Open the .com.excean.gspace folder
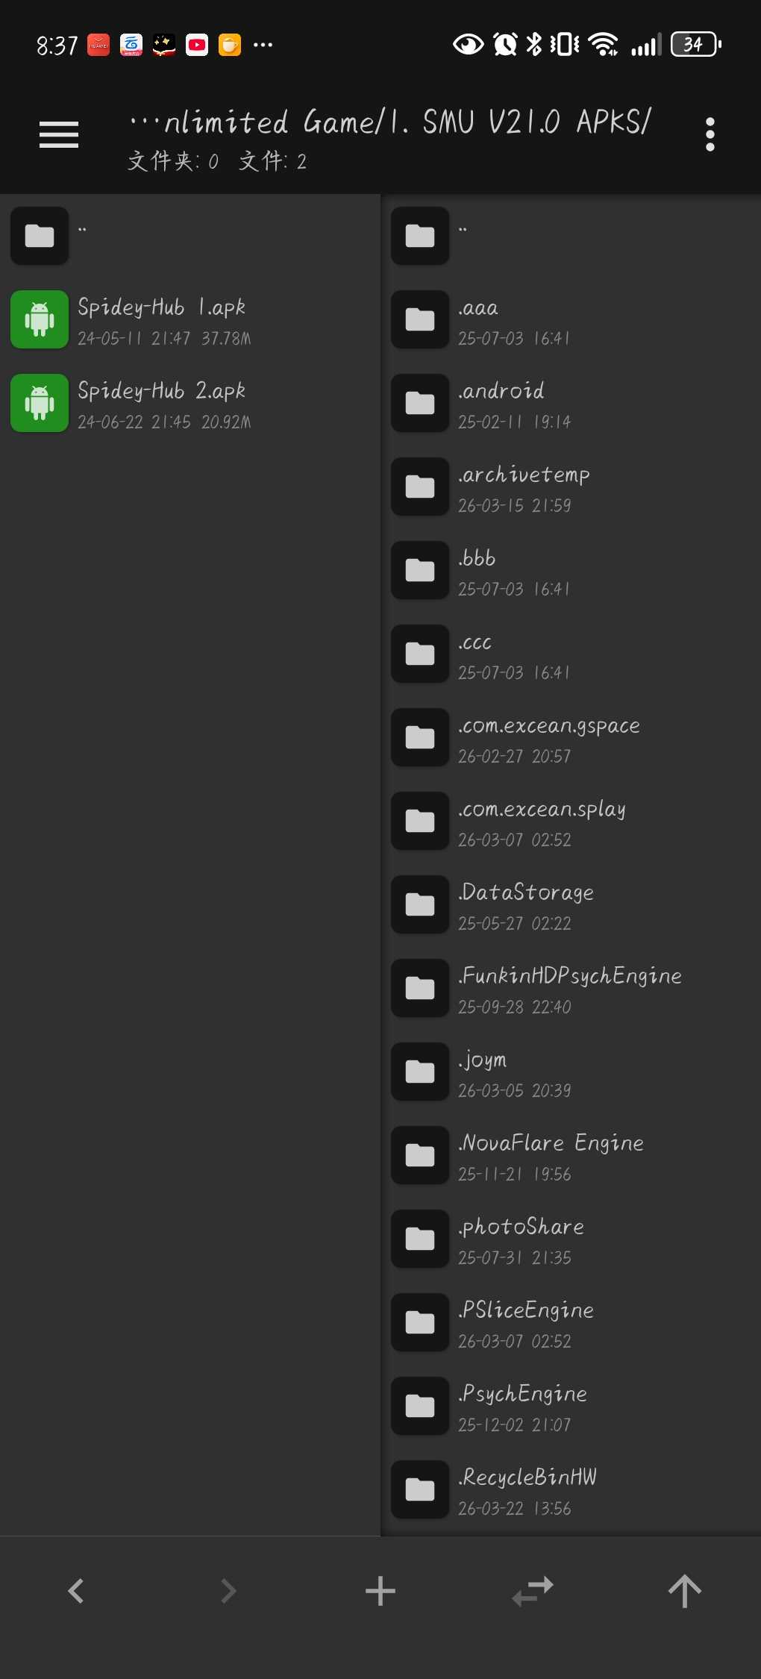761x1679 pixels. [571, 737]
